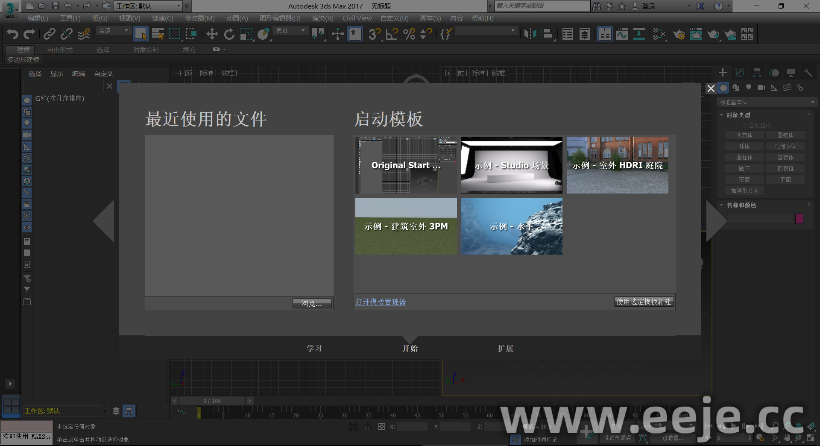The image size is (820, 446).
Task: Select the Move transform tool
Action: click(212, 34)
